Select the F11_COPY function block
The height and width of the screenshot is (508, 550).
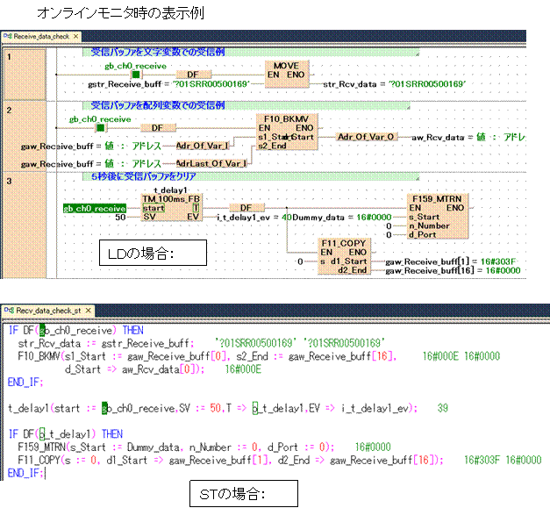[x=345, y=257]
